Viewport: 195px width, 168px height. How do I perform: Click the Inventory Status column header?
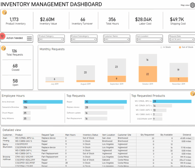pyautogui.click(x=90, y=135)
